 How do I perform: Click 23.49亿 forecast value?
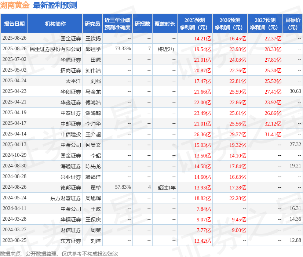click(x=202, y=113)
